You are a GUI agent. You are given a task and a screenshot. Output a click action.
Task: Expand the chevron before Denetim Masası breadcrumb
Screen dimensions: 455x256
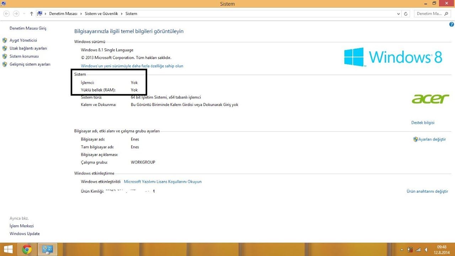pos(46,14)
